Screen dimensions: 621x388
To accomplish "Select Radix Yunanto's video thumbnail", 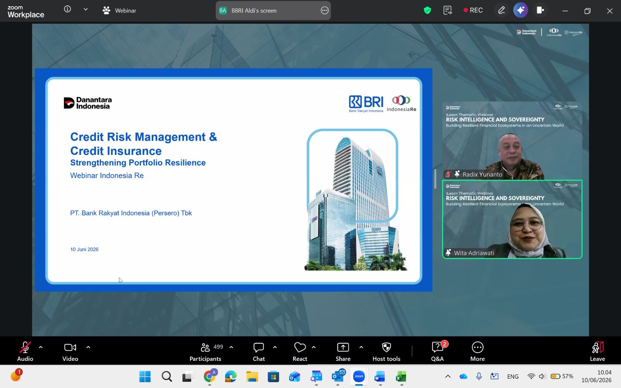I will tap(512, 140).
